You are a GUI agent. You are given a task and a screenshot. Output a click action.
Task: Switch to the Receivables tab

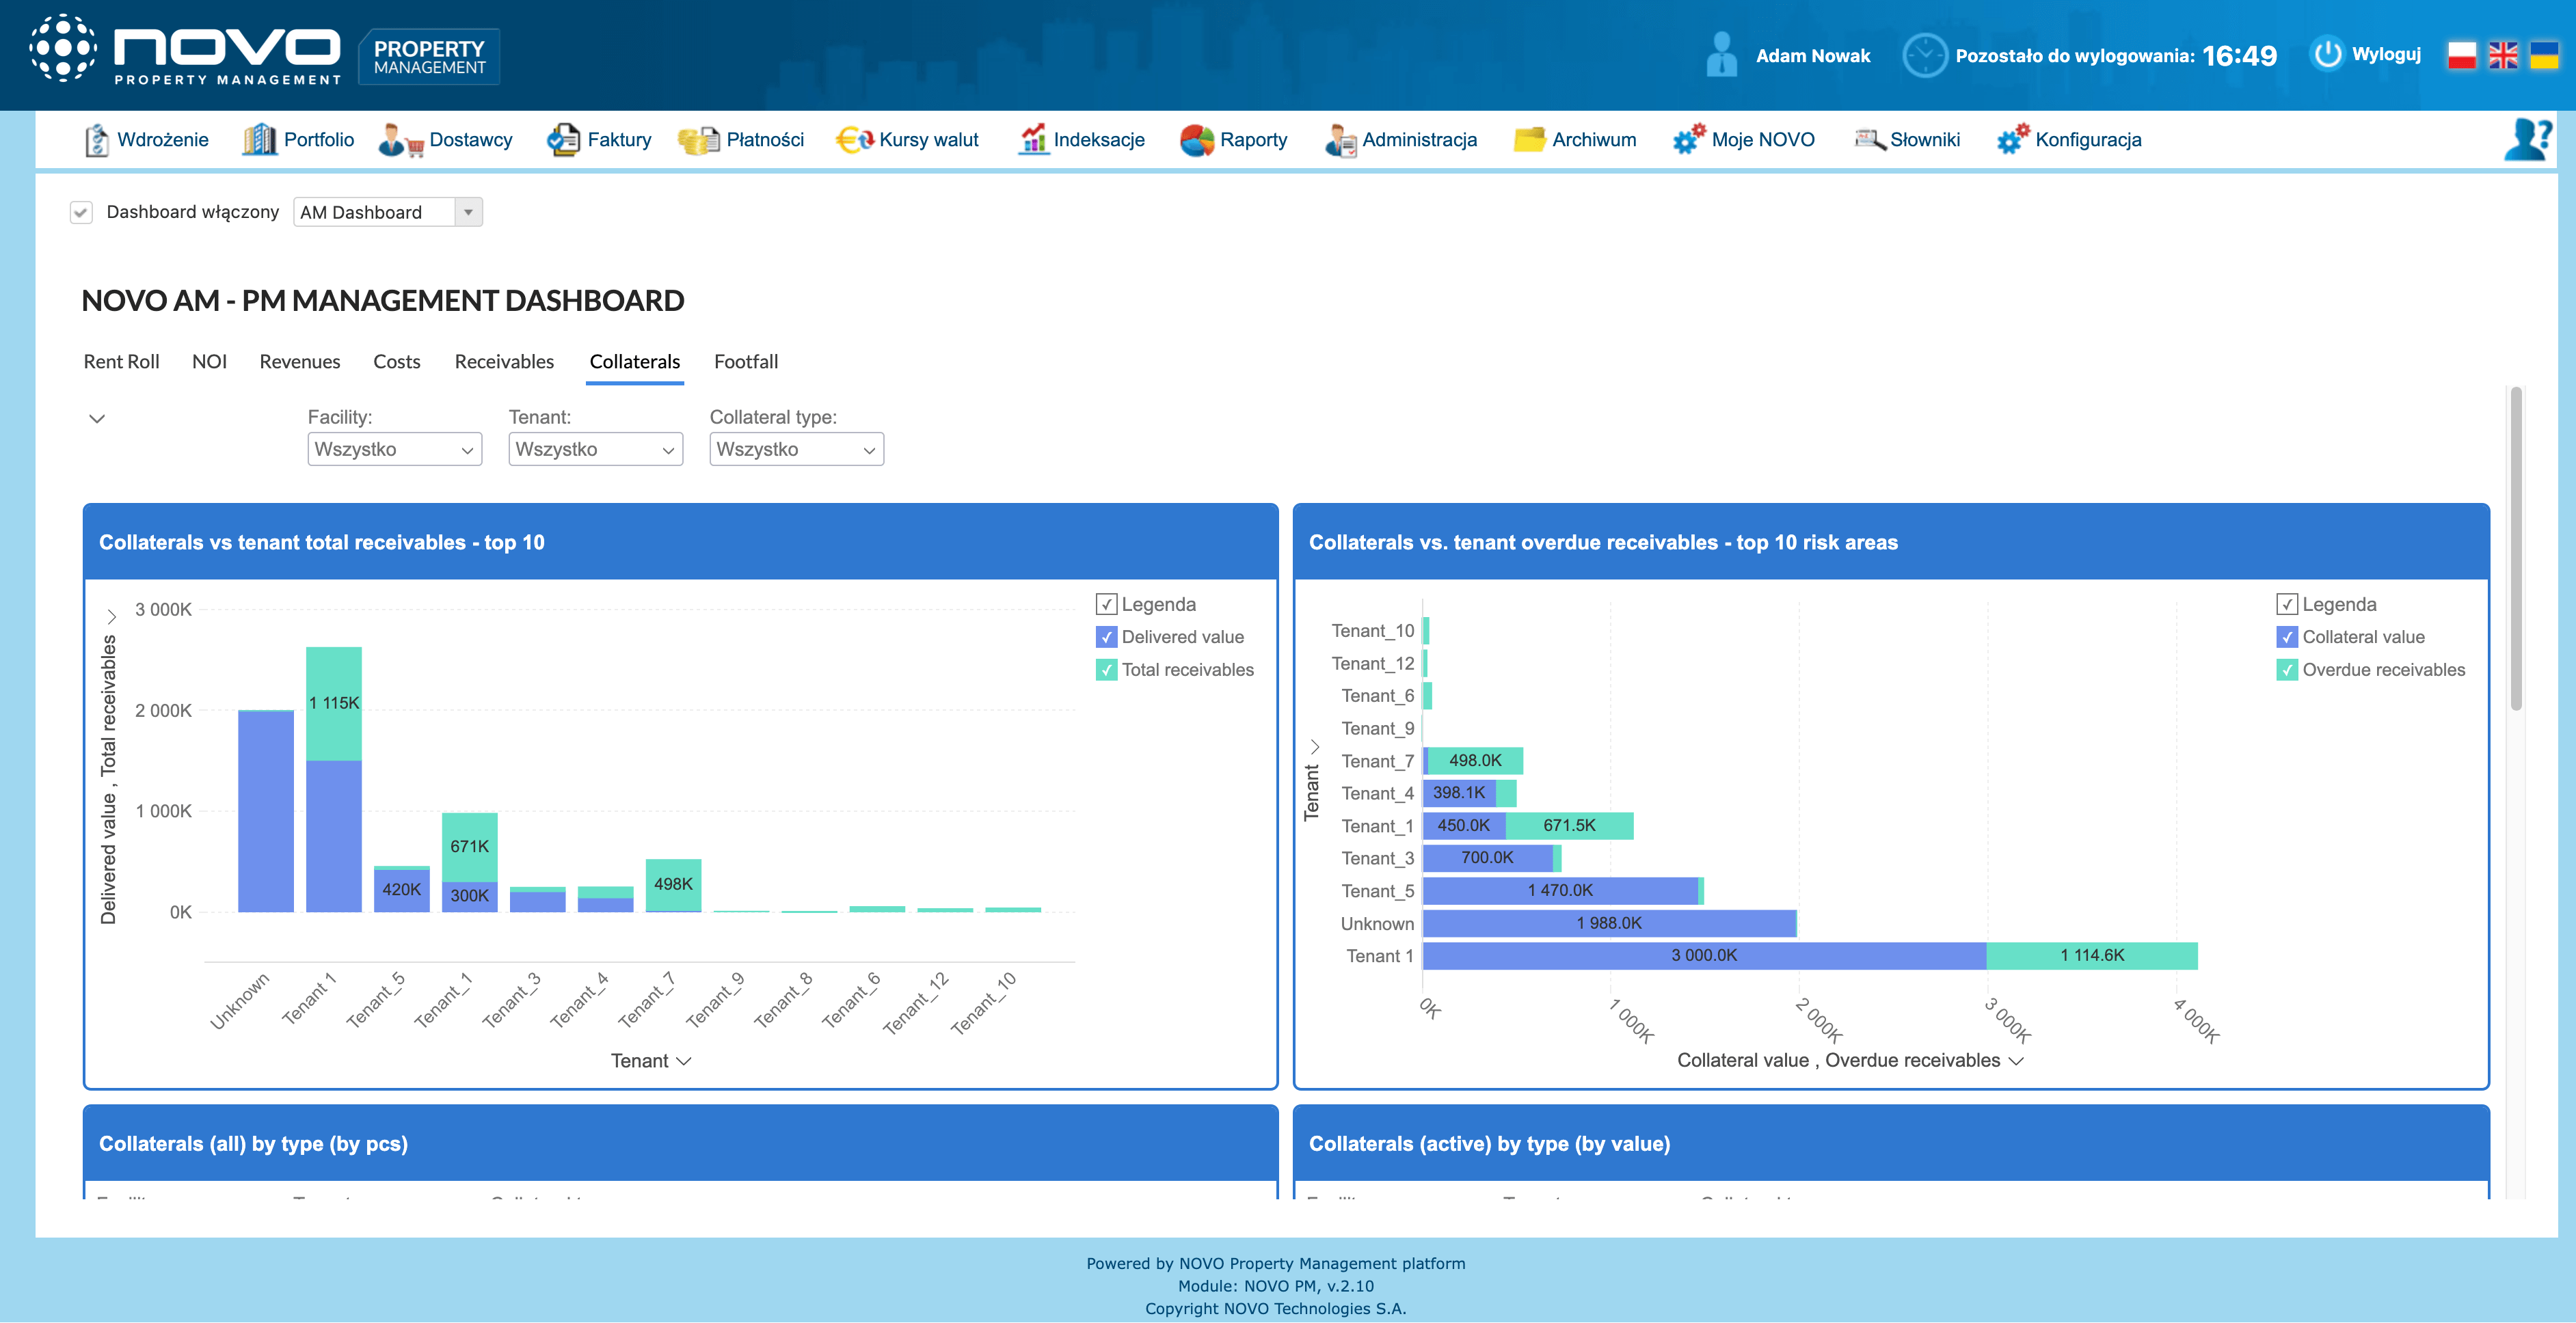point(504,362)
